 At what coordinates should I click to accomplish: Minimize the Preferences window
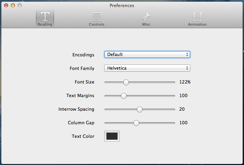13,6
